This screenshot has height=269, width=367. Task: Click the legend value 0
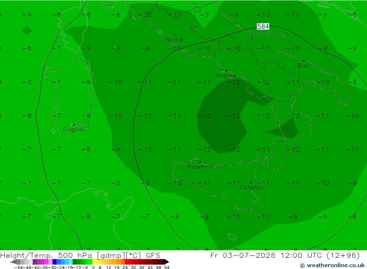pos(93,268)
